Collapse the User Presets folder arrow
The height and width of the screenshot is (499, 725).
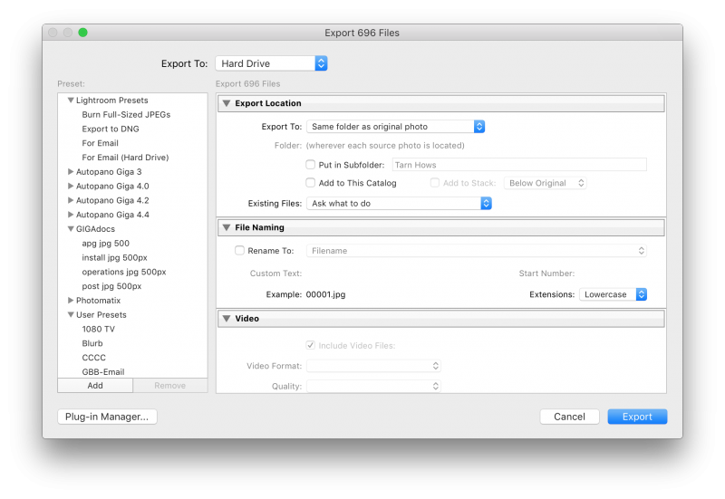71,315
